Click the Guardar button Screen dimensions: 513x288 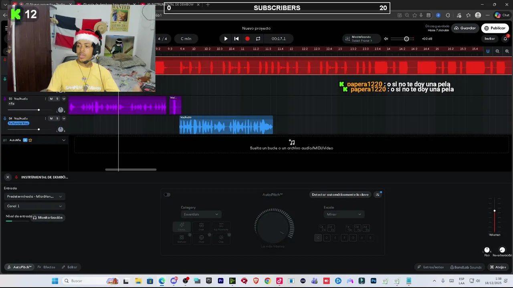465,28
